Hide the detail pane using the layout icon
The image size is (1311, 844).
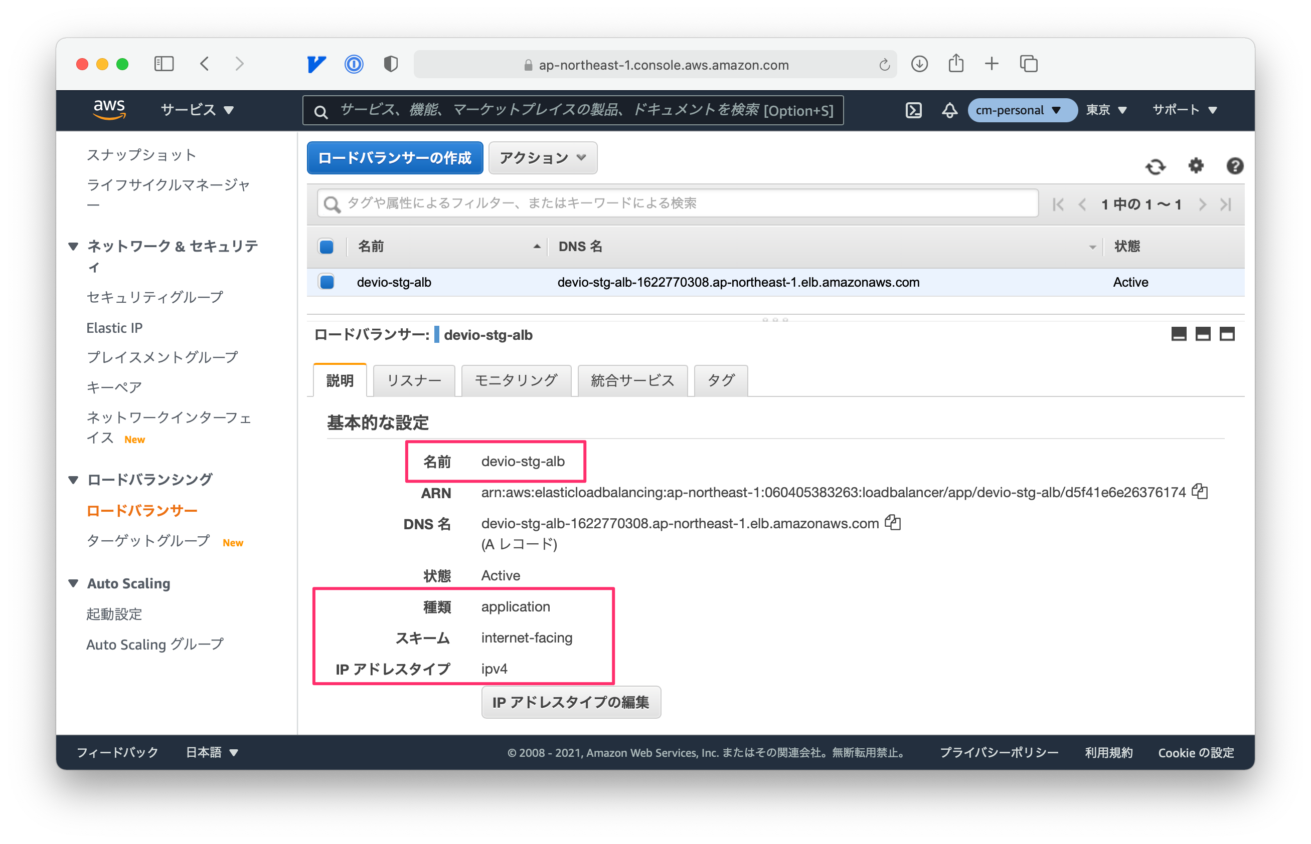pyautogui.click(x=1179, y=334)
